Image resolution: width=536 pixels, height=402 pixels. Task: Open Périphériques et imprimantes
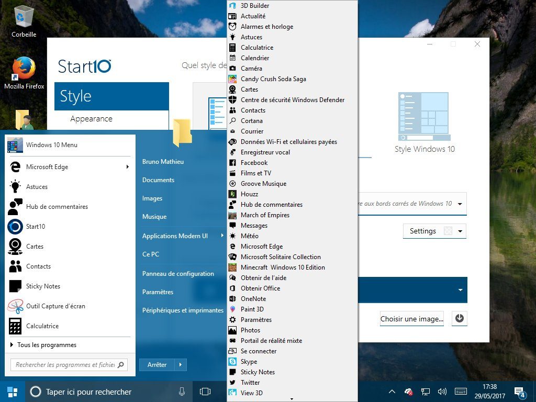(183, 310)
